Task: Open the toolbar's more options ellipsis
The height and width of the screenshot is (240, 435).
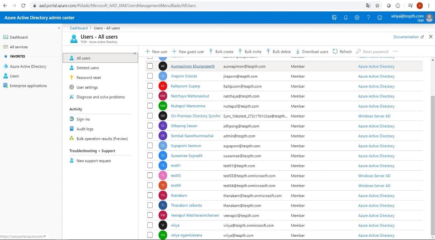Action: tap(396, 51)
